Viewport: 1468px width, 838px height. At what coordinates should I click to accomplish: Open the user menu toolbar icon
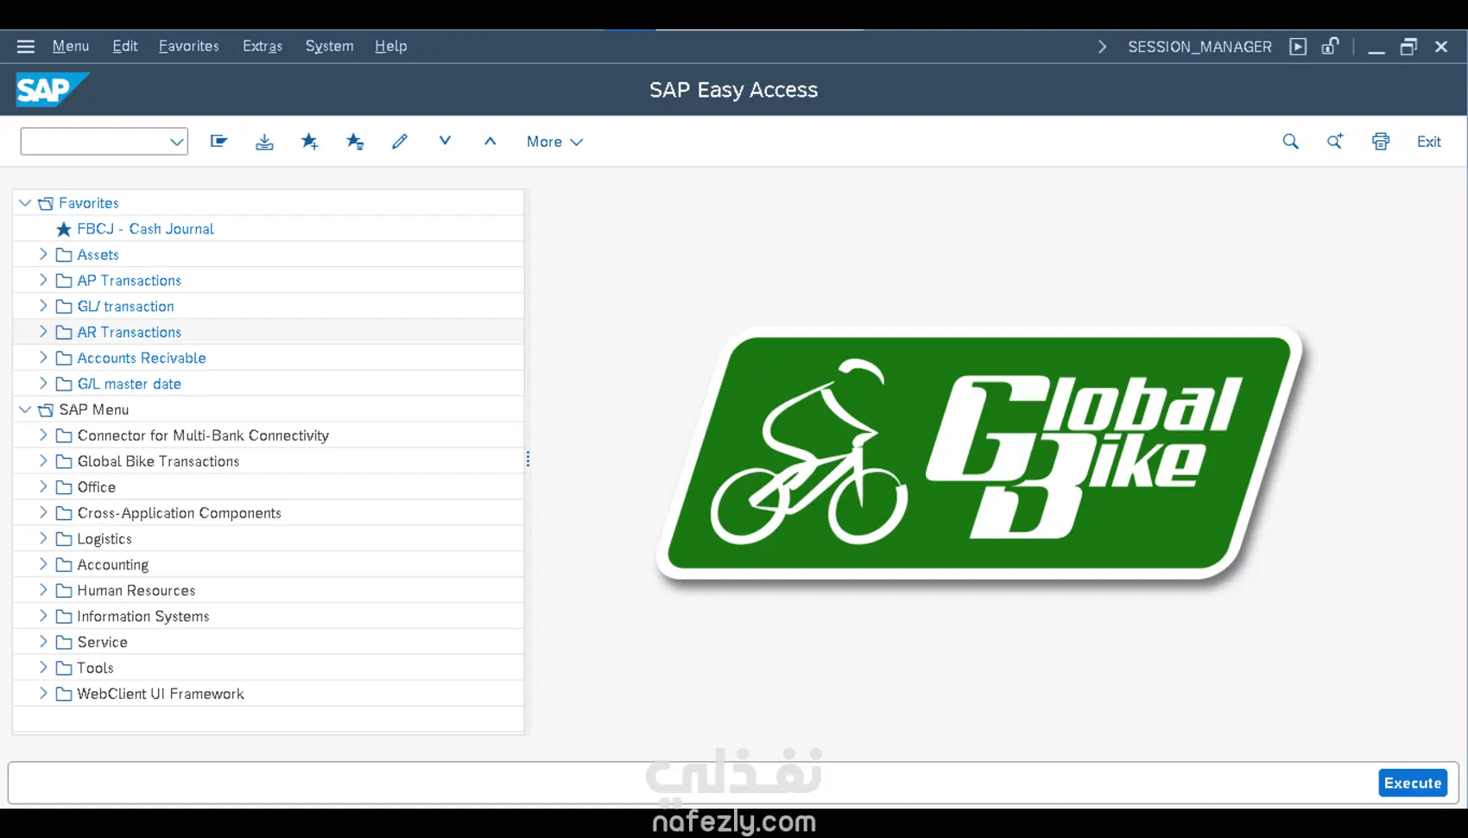(219, 141)
